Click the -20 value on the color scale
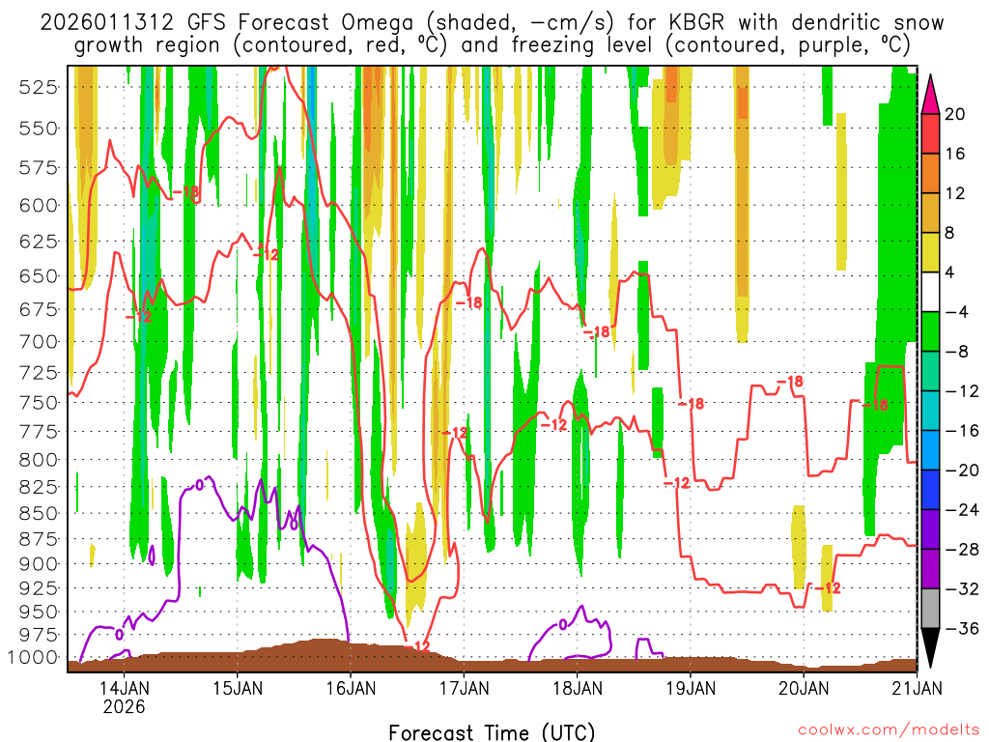 tap(962, 471)
